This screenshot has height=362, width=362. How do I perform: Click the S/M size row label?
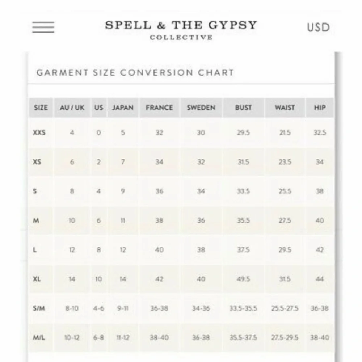pos(39,308)
